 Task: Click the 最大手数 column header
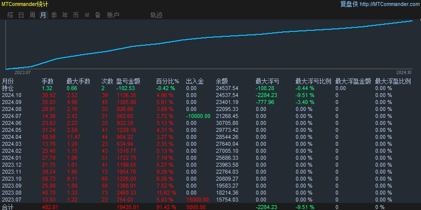coord(79,81)
